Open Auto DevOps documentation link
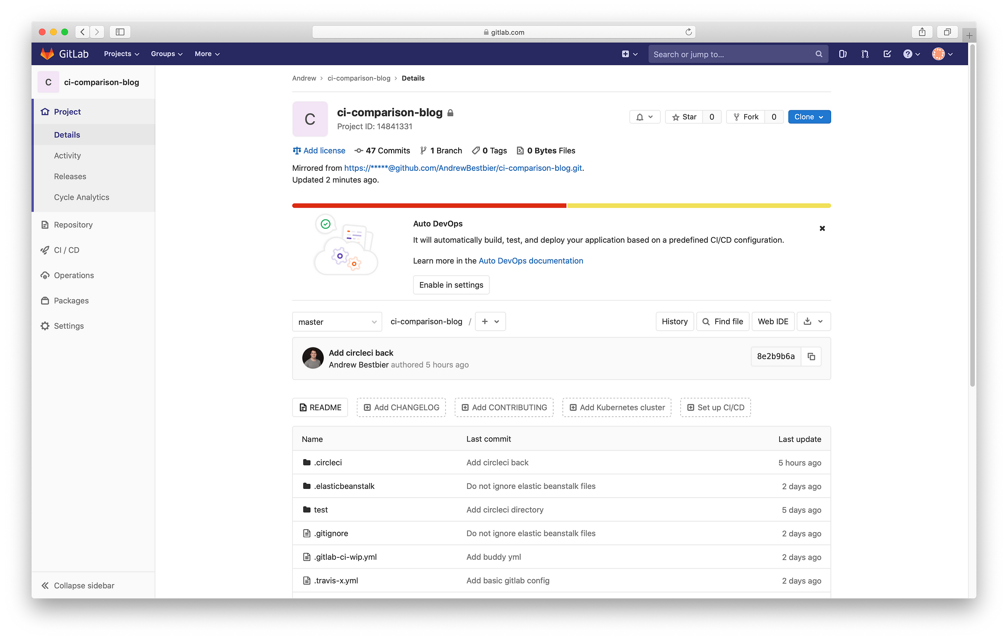This screenshot has width=1008, height=640. [x=530, y=261]
